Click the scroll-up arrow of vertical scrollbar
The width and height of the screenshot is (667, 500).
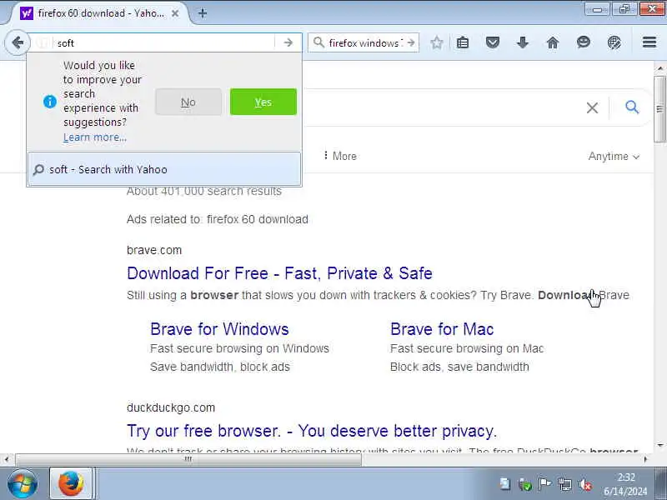(x=659, y=68)
